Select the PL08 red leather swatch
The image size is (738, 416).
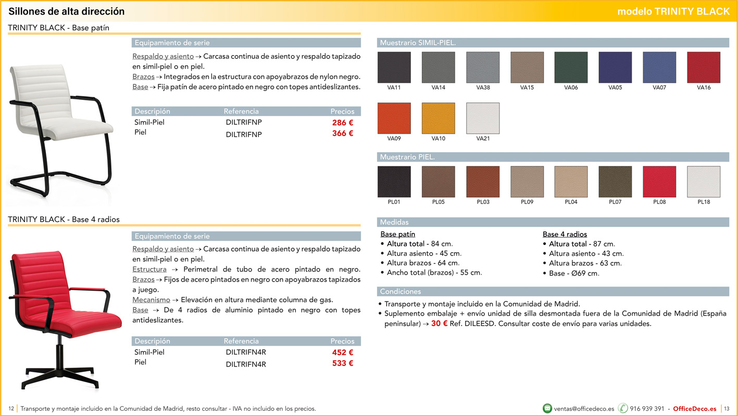[659, 182]
